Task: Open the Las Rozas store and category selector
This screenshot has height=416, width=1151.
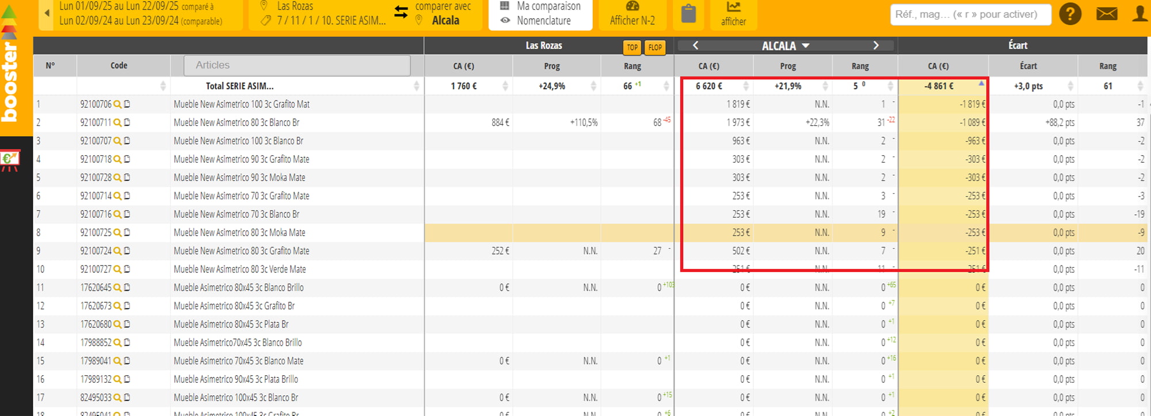Action: (322, 14)
